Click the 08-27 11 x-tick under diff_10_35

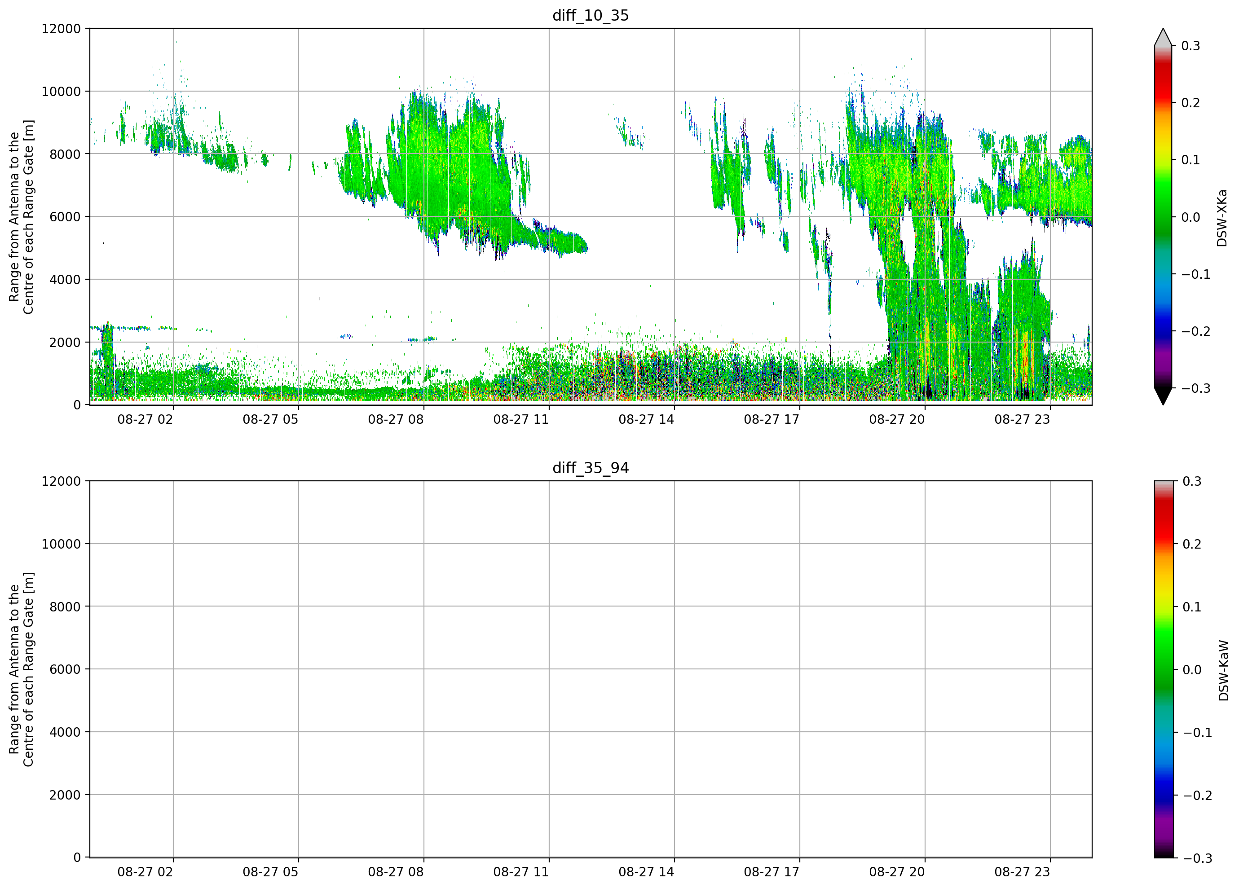(x=521, y=419)
